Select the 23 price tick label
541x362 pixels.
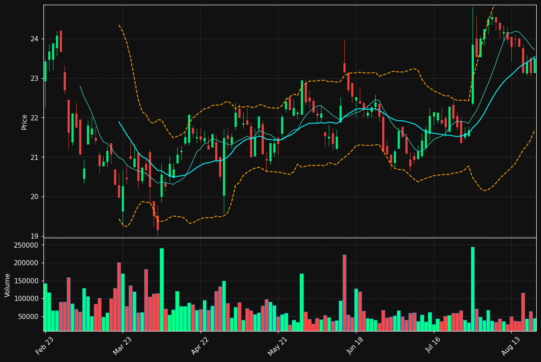point(34,79)
